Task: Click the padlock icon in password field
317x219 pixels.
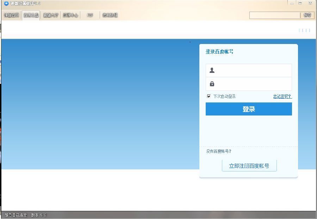Action: click(x=212, y=84)
